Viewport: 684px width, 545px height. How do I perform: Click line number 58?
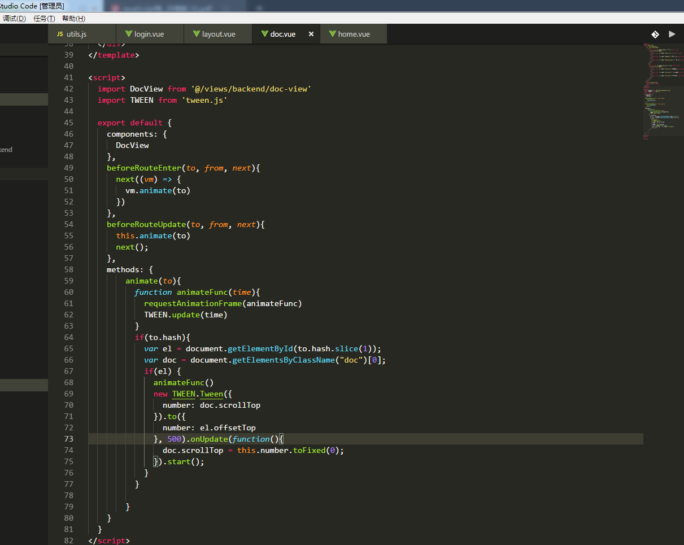69,269
